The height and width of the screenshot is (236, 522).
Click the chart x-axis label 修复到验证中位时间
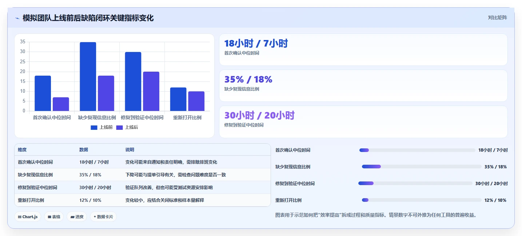tap(142, 117)
